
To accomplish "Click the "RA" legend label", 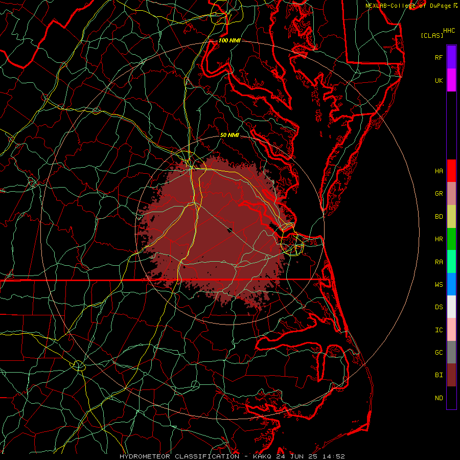I will tap(439, 262).
